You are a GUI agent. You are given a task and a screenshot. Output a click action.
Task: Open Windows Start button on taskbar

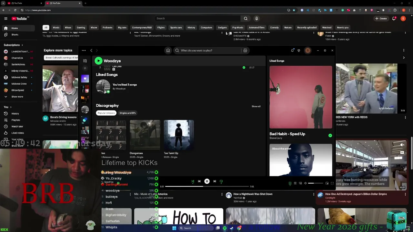tap(174, 228)
